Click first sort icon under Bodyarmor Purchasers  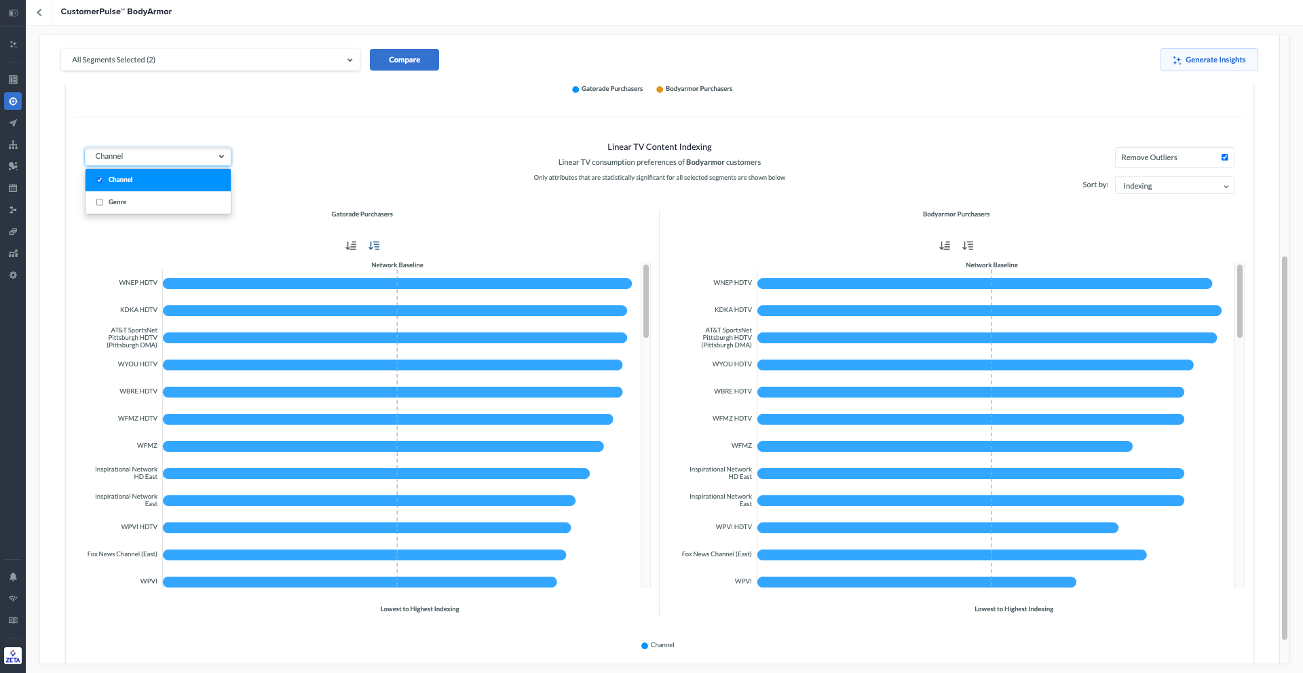945,246
